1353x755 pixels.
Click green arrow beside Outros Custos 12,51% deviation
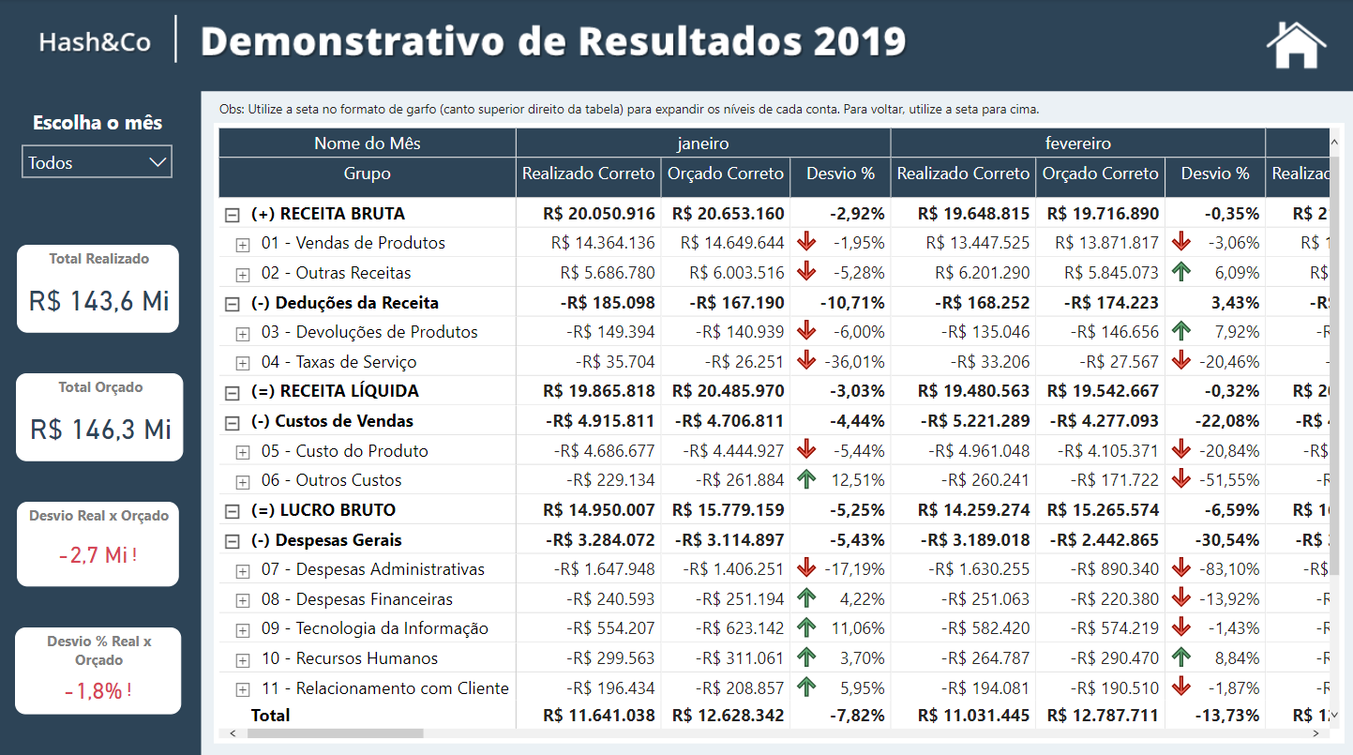(x=806, y=479)
